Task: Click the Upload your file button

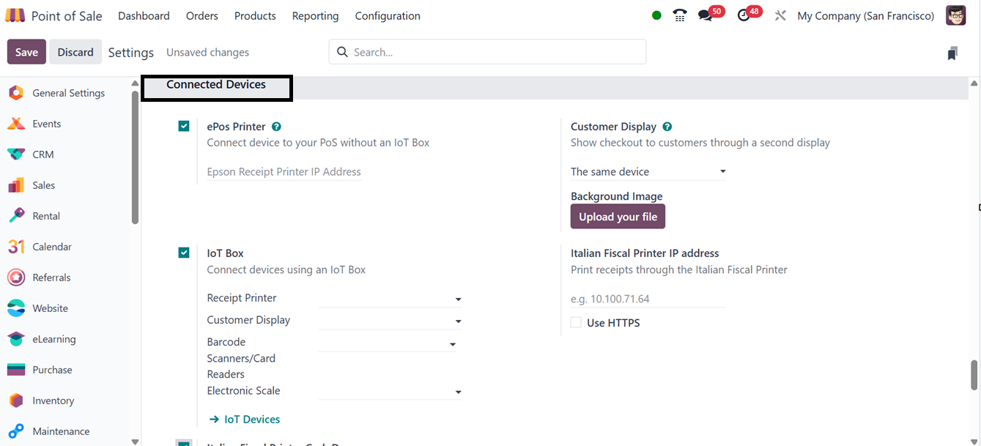Action: [618, 217]
